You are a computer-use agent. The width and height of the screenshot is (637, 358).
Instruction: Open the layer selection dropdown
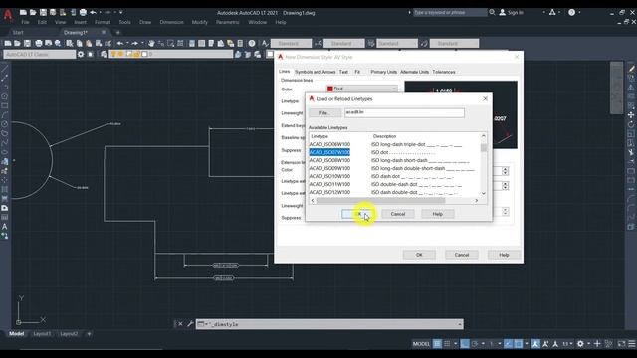171,54
